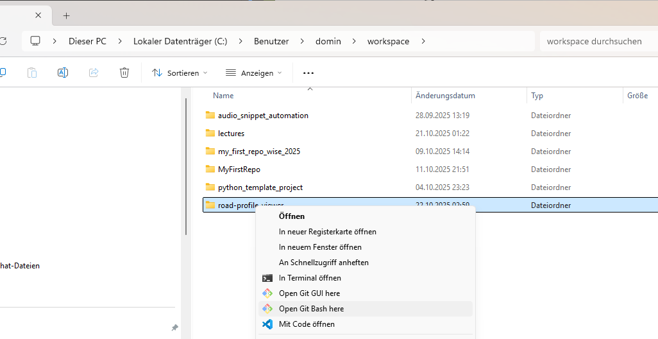Image resolution: width=658 pixels, height=339 pixels.
Task: Select the python_template_project folder name
Action: point(260,187)
